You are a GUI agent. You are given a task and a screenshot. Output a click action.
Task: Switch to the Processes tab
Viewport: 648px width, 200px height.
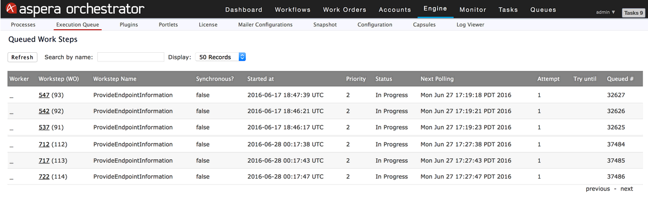pos(23,25)
